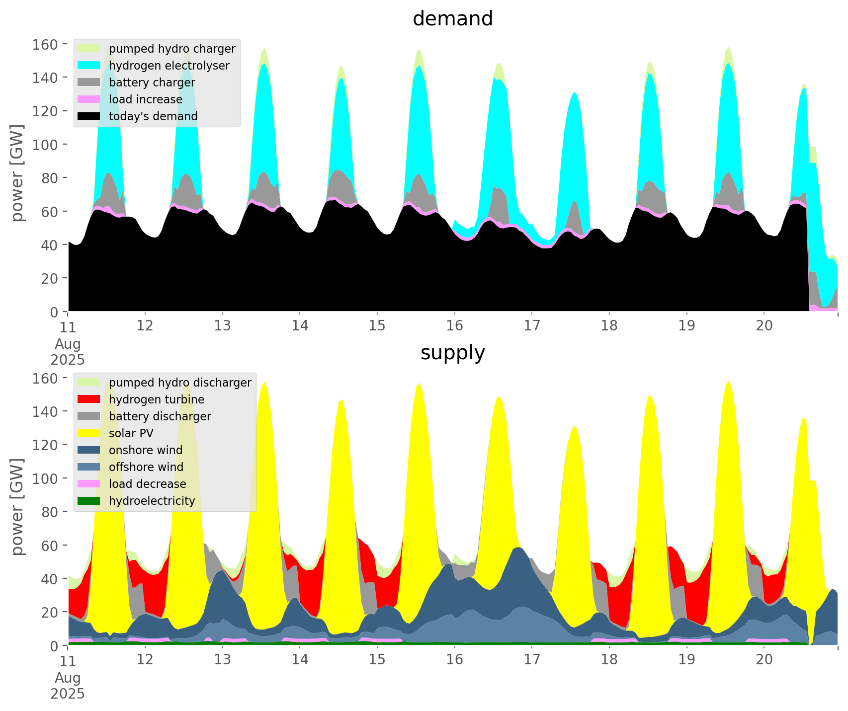Click the pumped hydro discharger legend label
The width and height of the screenshot is (848, 711).
tap(180, 383)
